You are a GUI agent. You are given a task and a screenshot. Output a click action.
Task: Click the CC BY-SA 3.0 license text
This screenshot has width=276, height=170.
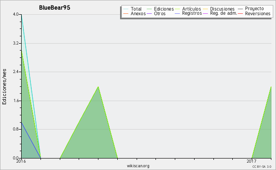[262, 166]
